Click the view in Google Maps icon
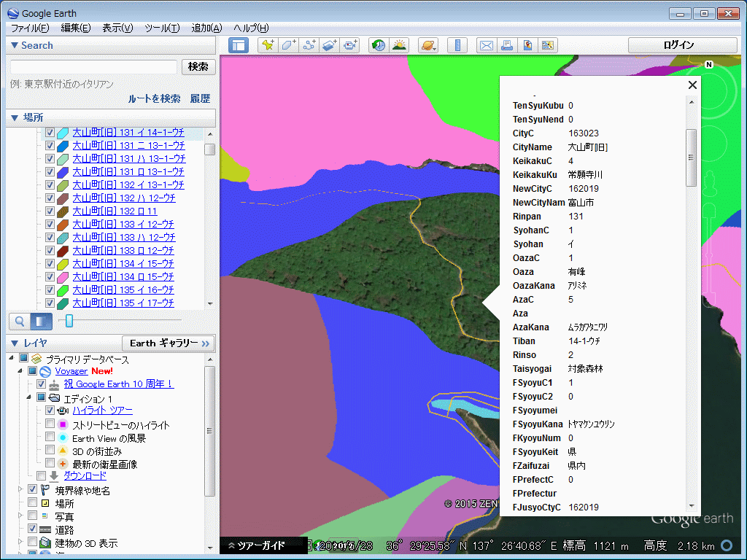 click(x=548, y=45)
